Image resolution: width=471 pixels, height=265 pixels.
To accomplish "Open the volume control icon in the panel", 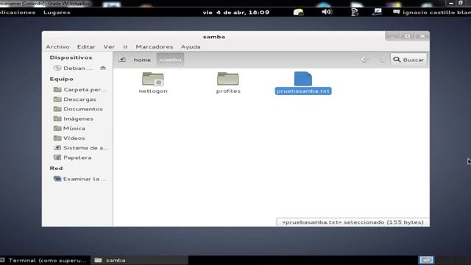I will click(x=327, y=12).
